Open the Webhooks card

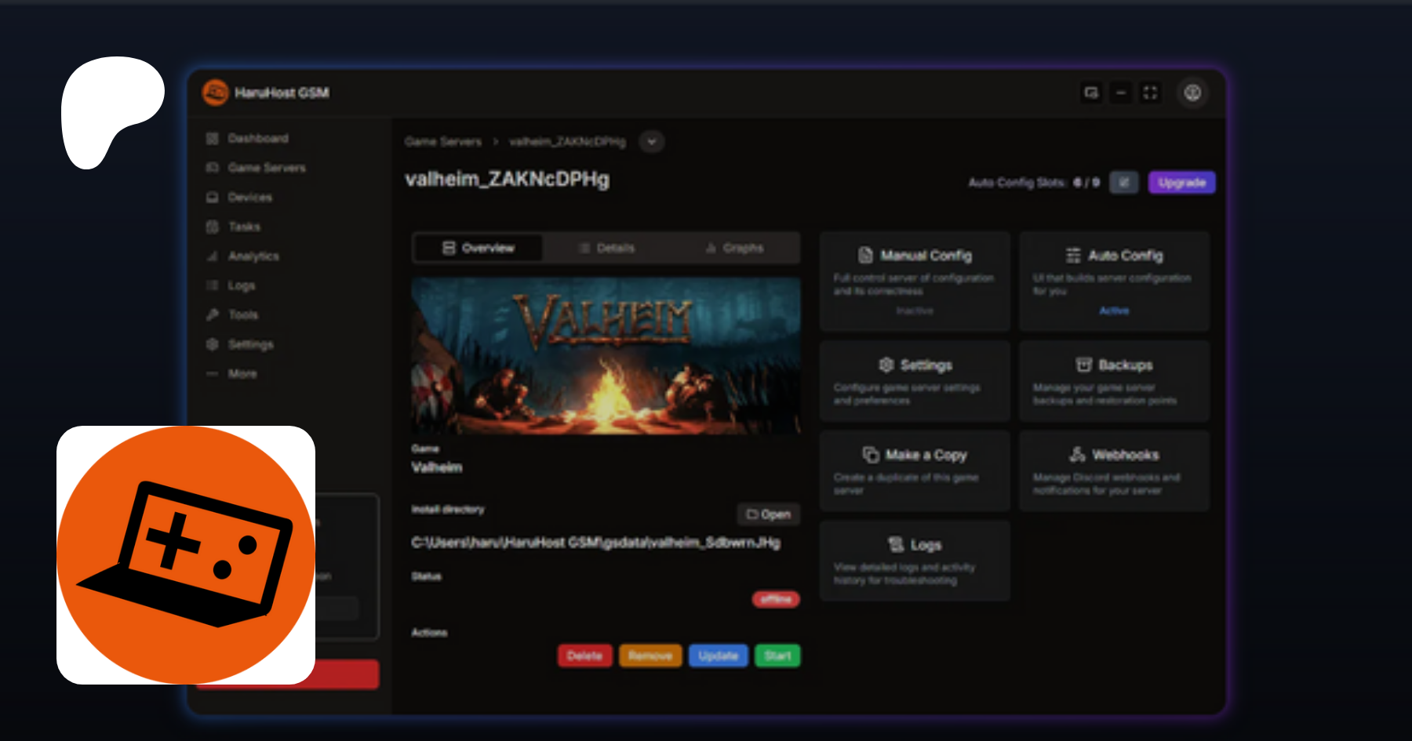[1114, 470]
